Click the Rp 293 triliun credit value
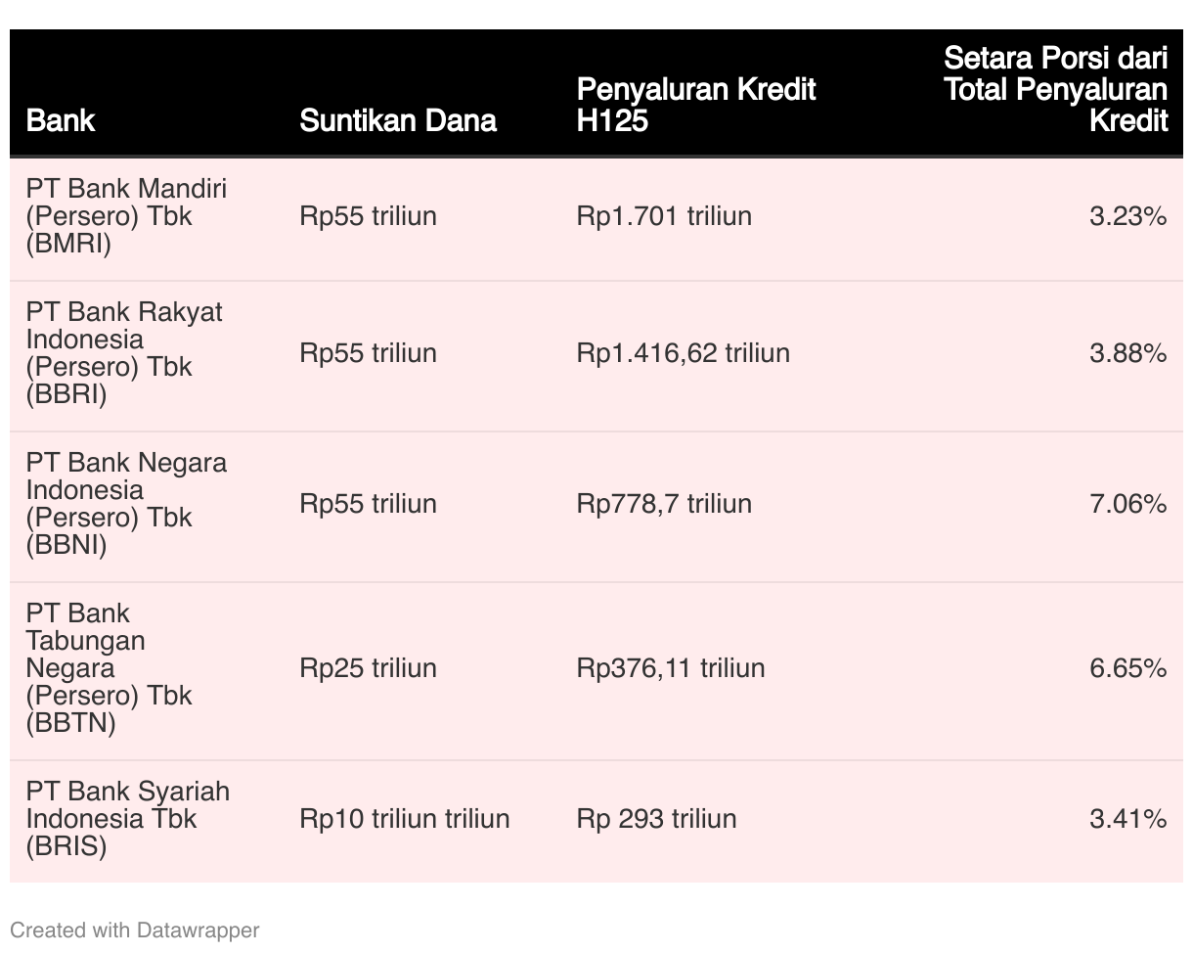This screenshot has width=1193, height=953. (x=656, y=819)
